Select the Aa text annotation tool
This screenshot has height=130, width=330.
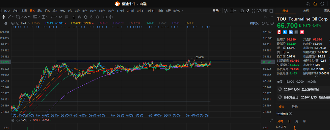pyautogui.click(x=61, y=16)
